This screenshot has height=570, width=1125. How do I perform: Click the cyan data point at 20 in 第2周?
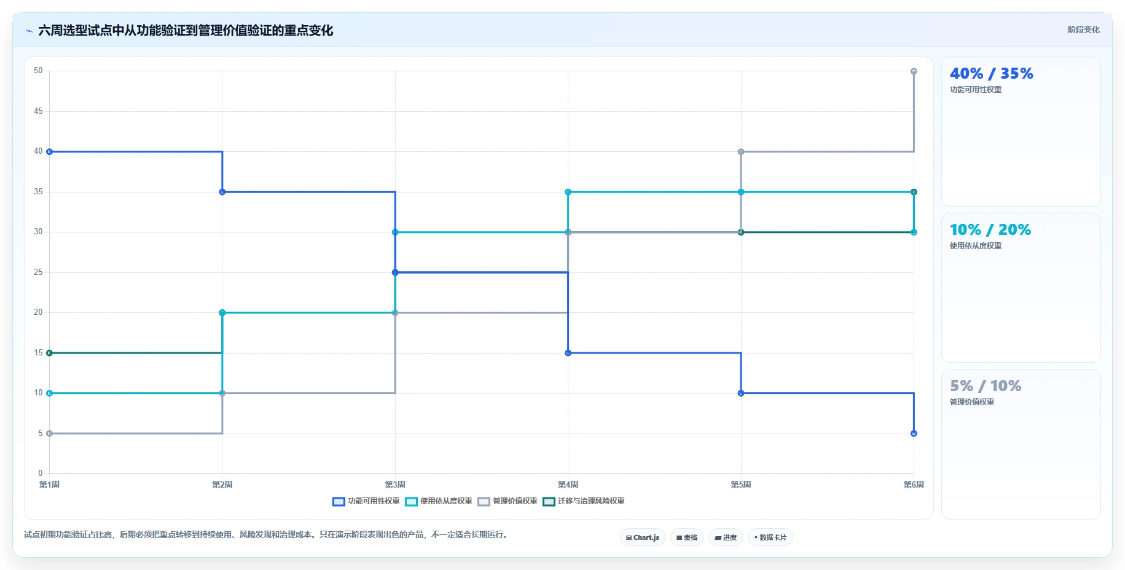pos(222,313)
